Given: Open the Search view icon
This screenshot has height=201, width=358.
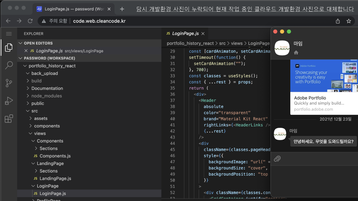Looking at the screenshot, I should click(9, 65).
